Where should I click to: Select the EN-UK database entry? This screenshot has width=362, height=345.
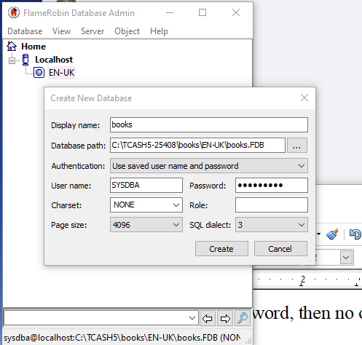62,73
